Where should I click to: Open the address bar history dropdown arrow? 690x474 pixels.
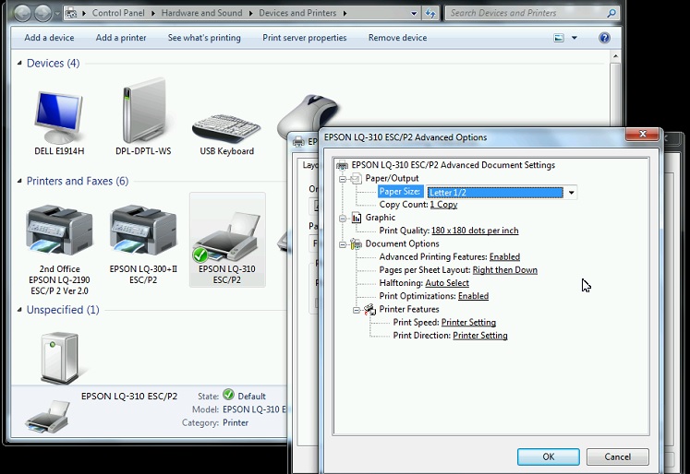click(x=414, y=13)
